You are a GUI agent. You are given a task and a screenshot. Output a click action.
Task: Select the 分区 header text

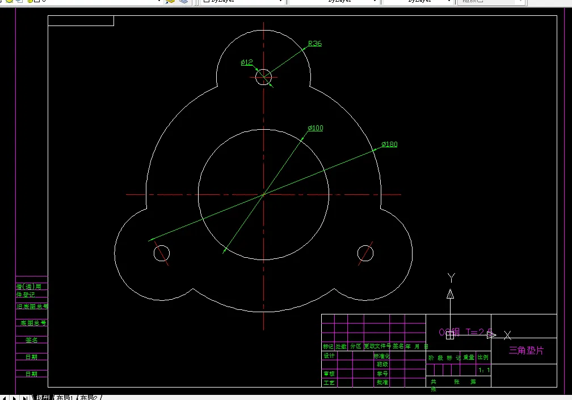355,346
